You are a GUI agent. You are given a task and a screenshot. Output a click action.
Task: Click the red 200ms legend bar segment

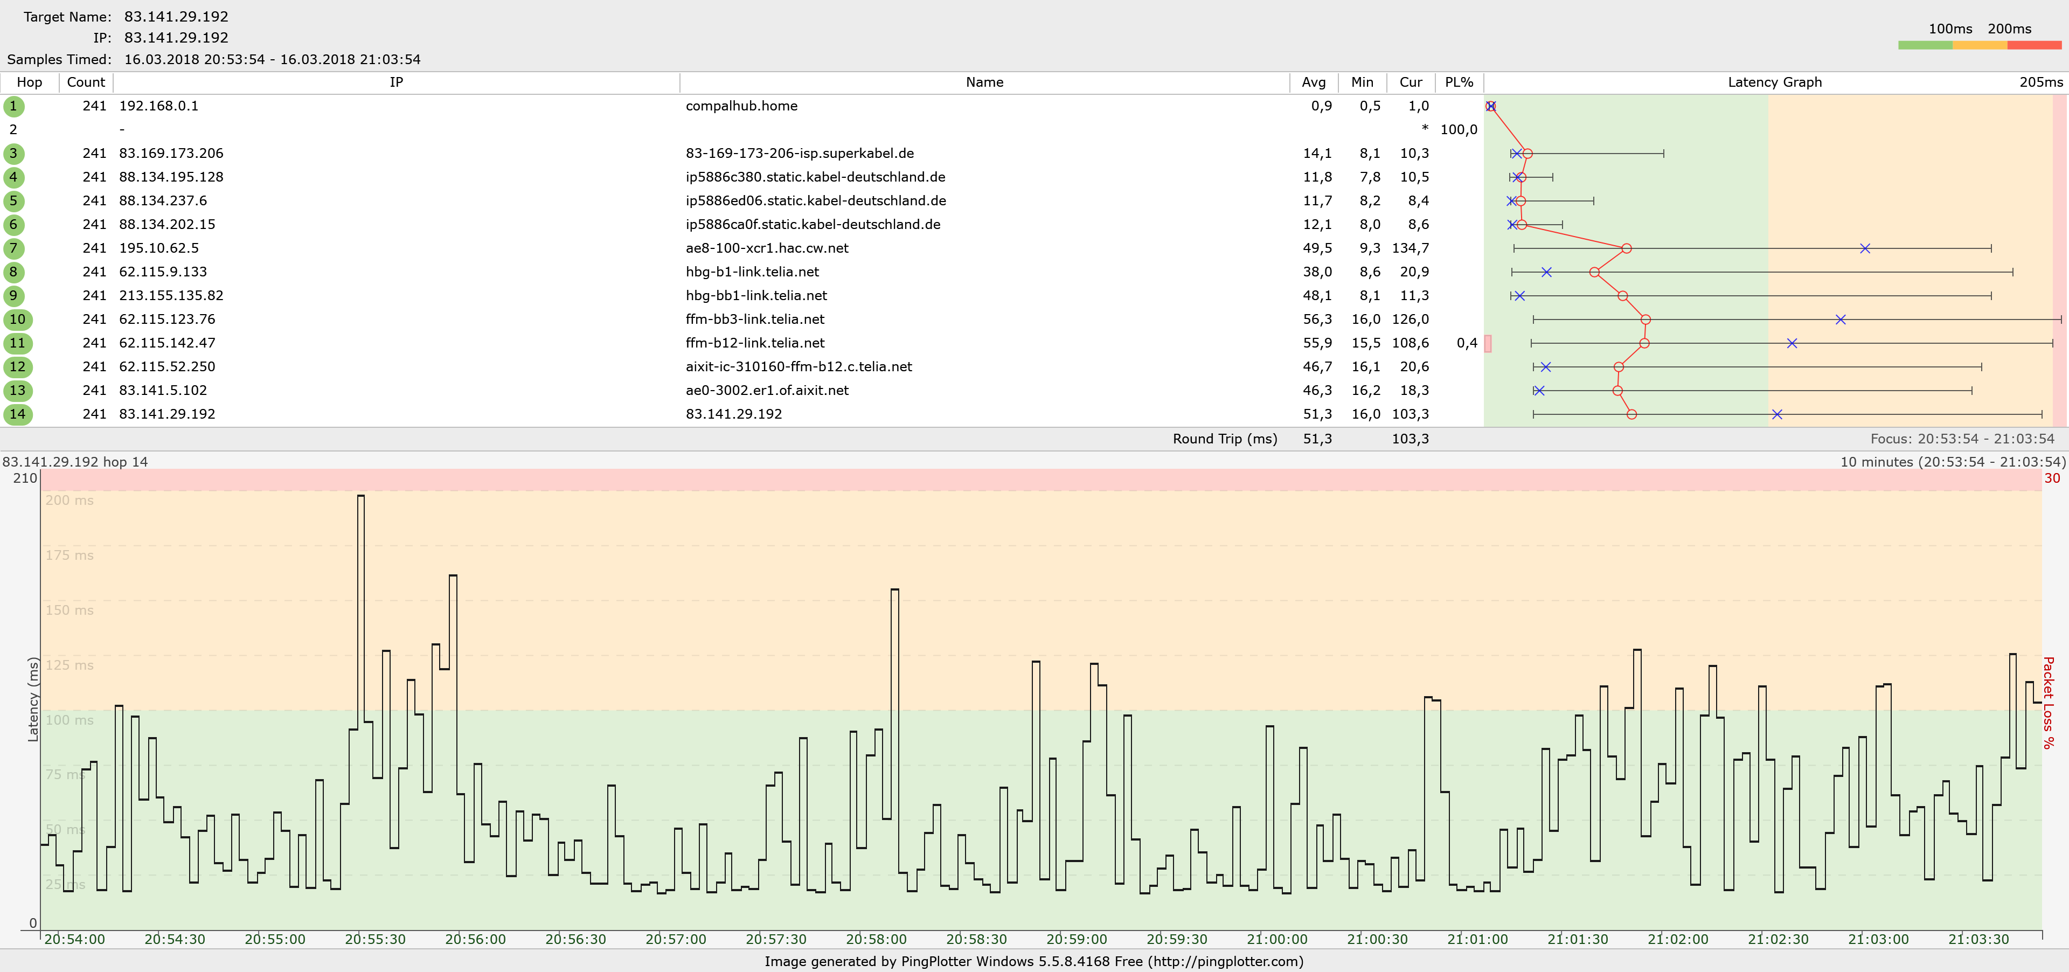coord(2035,45)
